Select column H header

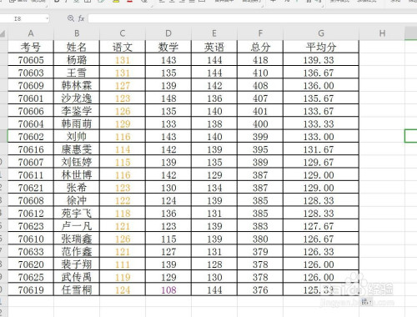[x=382, y=33]
